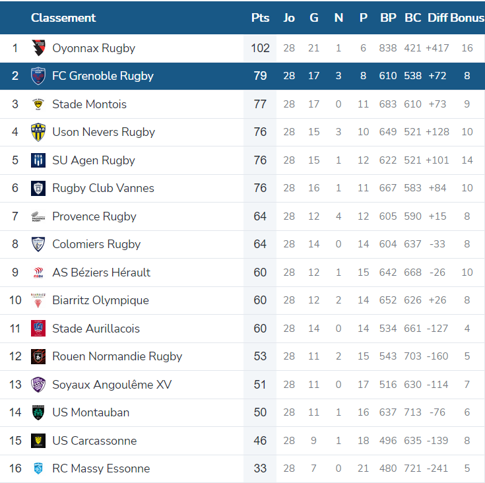The height and width of the screenshot is (483, 485).
Task: Click the RC Massy Essonne blue crest
Action: [x=38, y=468]
